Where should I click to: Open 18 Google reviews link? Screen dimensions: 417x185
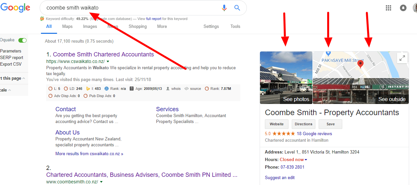314,134
